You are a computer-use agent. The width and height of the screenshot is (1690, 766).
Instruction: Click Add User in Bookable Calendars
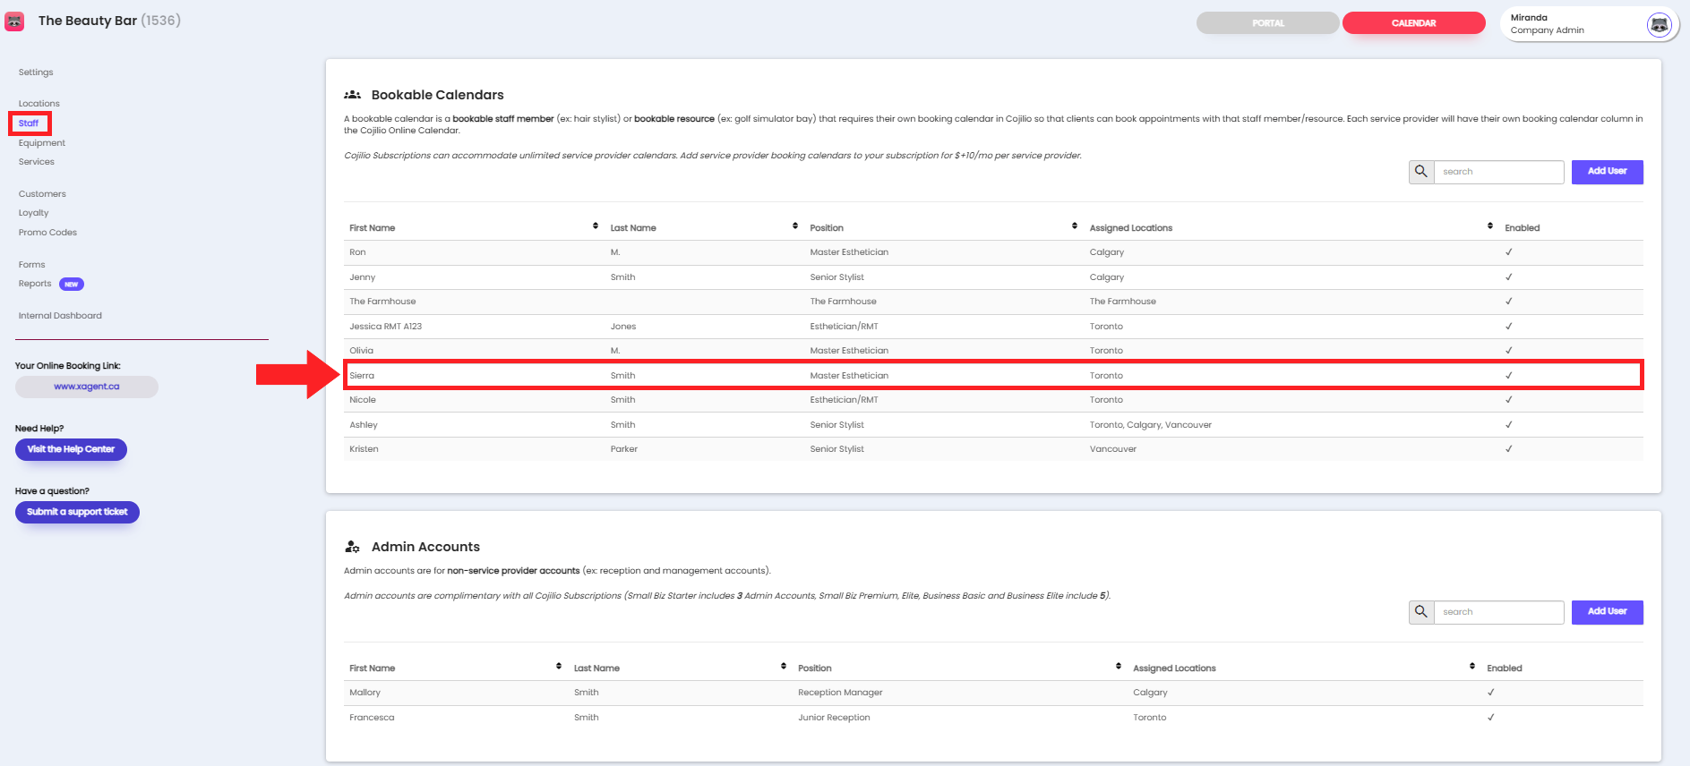pos(1608,172)
